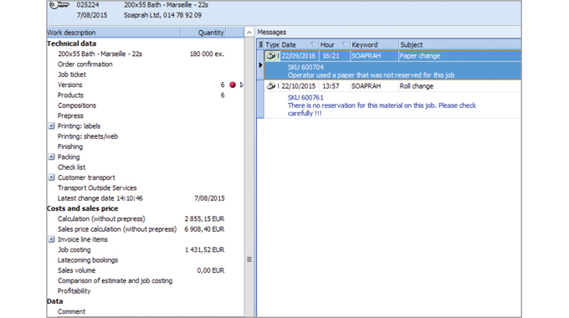Sort by the Quantity column header

(x=203, y=33)
